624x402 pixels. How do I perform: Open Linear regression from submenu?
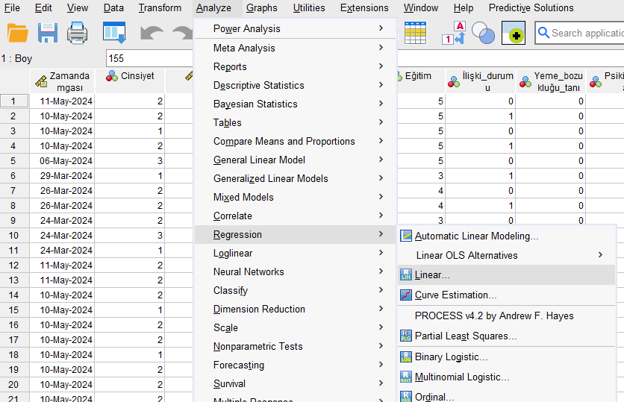[x=432, y=275]
